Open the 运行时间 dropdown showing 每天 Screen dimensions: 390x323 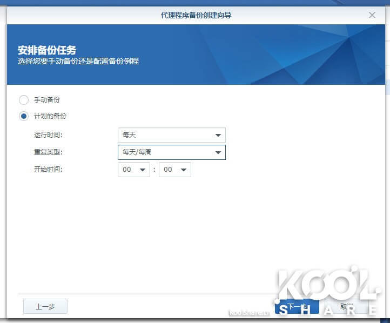tap(172, 135)
